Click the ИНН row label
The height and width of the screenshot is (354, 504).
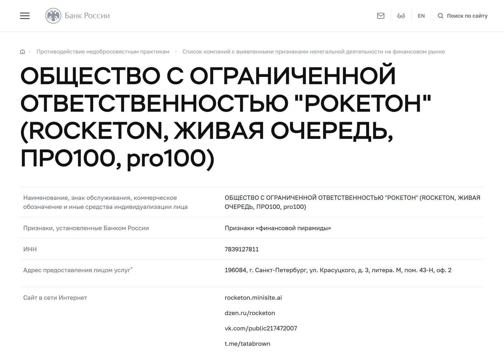pos(30,249)
